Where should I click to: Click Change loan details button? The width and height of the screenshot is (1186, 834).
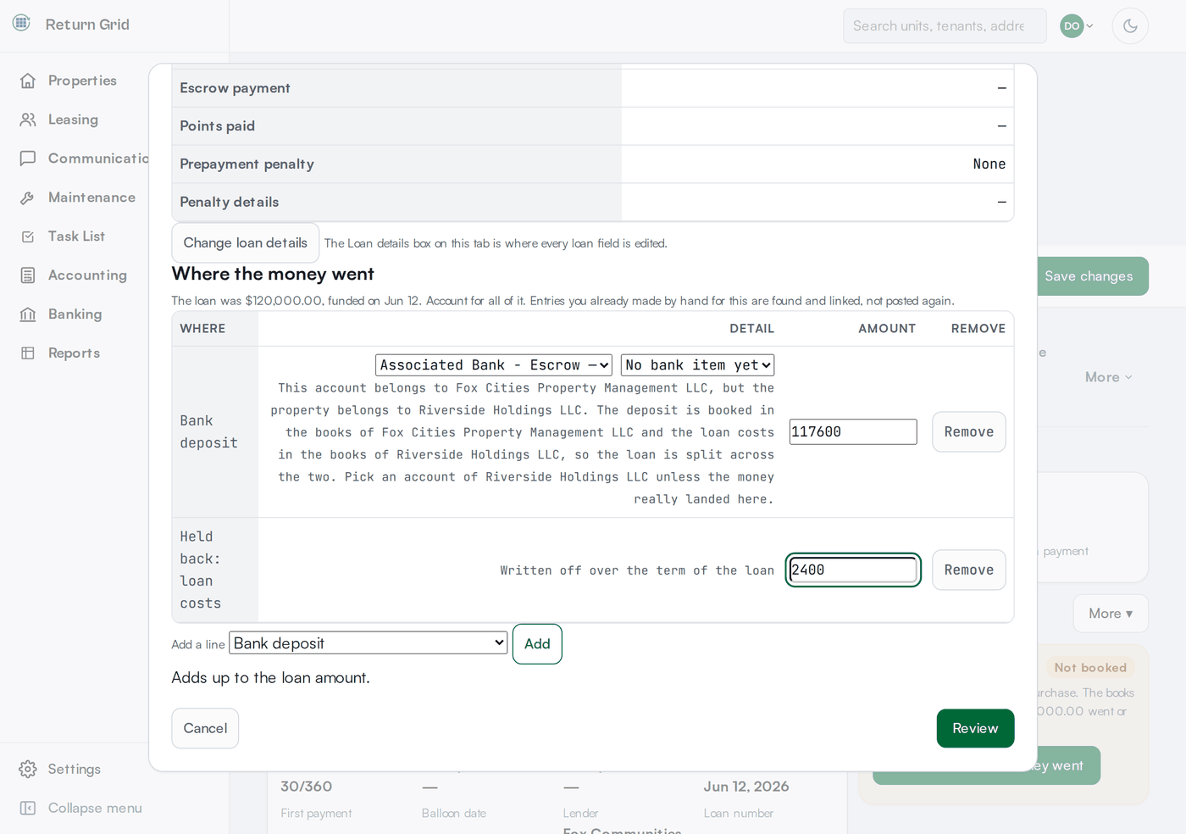[x=246, y=242]
